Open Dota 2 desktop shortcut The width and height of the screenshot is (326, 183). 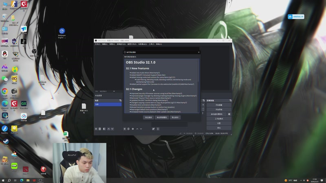coord(25,170)
